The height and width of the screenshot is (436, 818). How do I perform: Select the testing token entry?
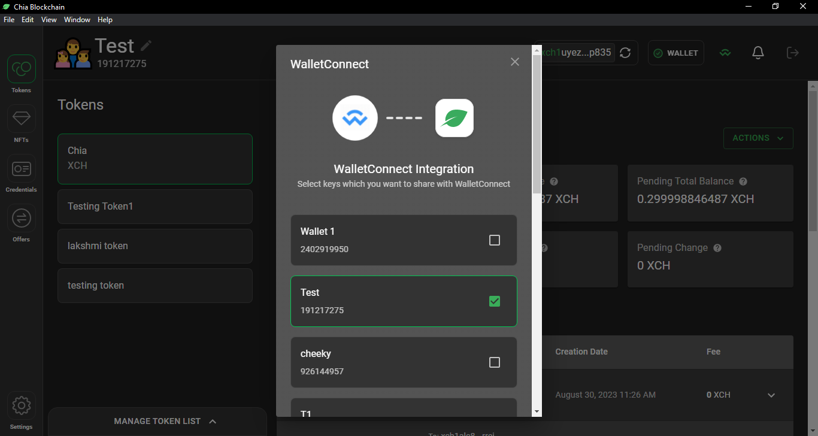tap(155, 286)
